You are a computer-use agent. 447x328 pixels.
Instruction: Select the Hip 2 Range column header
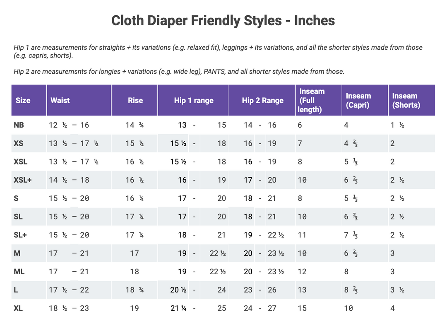263,100
